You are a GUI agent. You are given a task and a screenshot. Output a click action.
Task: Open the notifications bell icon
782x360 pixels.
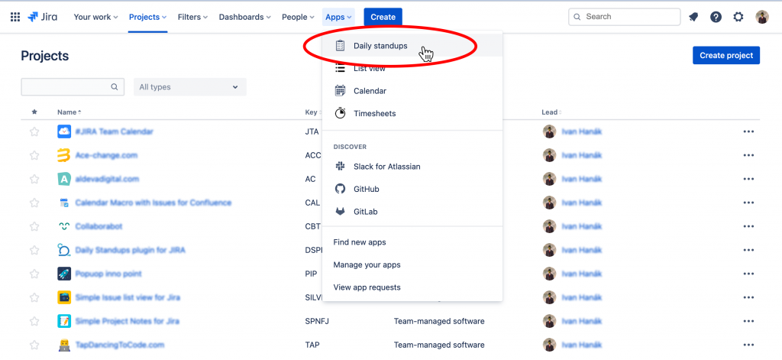(x=693, y=17)
